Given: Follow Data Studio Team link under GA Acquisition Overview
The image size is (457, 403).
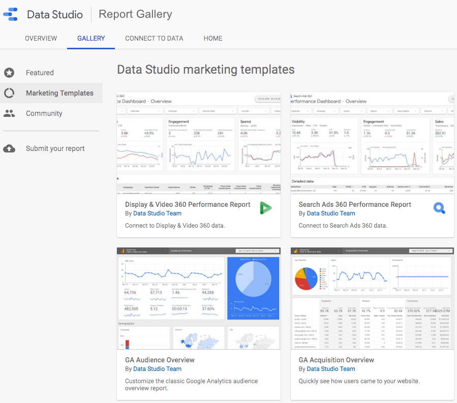Looking at the screenshot, I should coord(331,369).
